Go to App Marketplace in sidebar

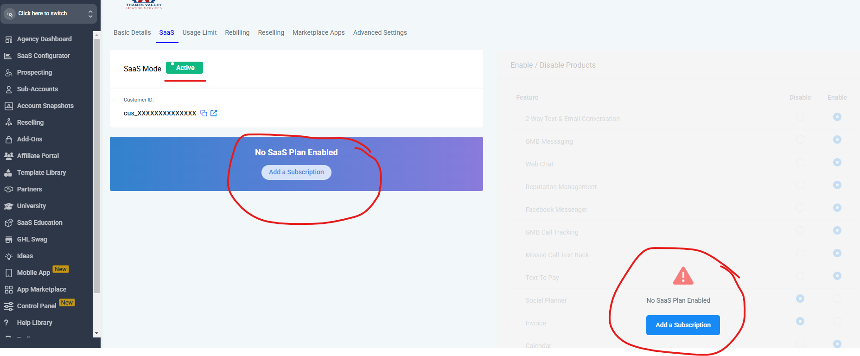tap(42, 289)
